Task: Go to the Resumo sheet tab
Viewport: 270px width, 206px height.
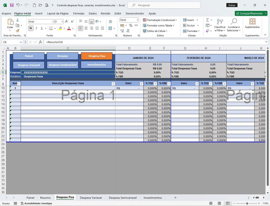Action: tap(45, 198)
